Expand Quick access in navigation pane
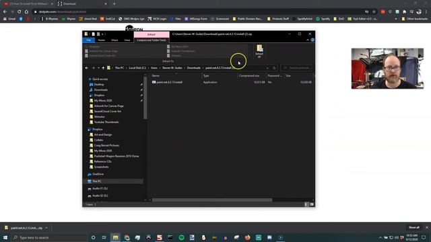Image resolution: width=431 pixels, height=242 pixels. coord(100,79)
